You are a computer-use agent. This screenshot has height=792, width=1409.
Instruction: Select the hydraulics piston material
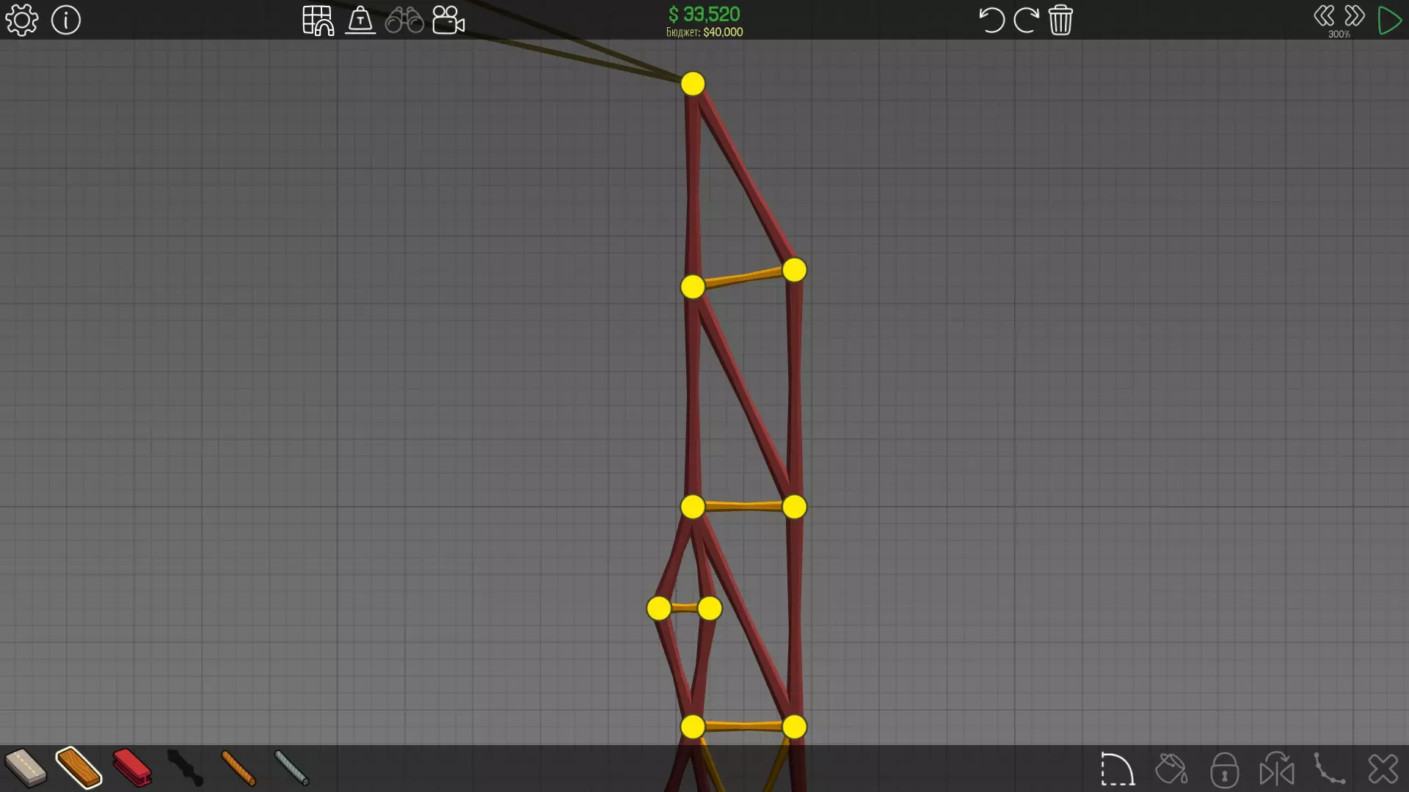(x=185, y=768)
